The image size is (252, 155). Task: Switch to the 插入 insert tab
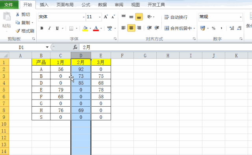tap(44, 5)
